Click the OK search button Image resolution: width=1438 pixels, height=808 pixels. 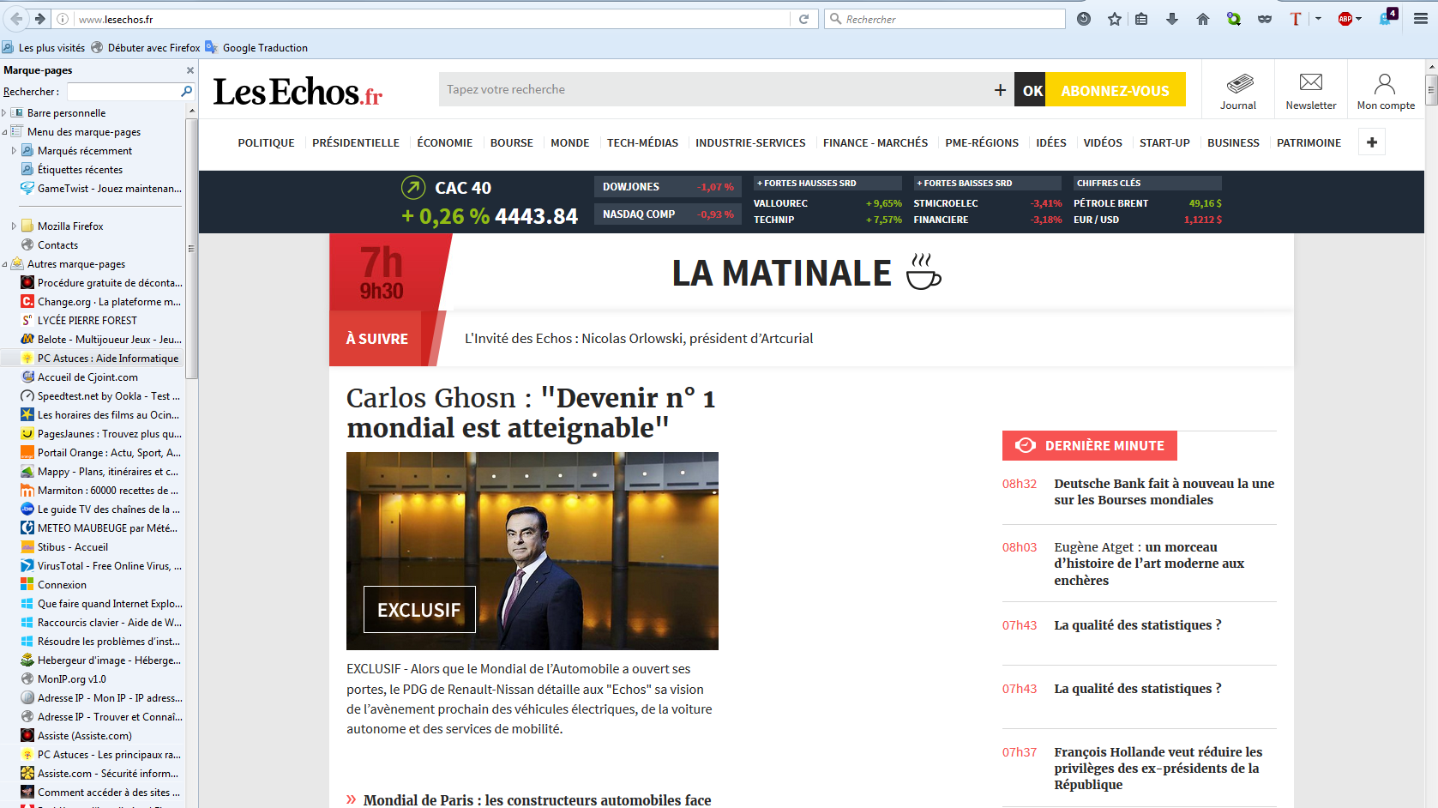pyautogui.click(x=1032, y=90)
